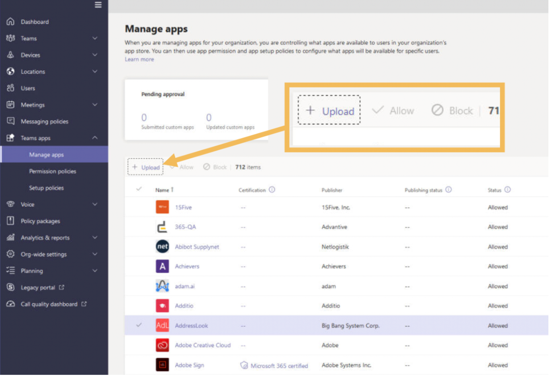Viewport: 550px width, 376px height.
Task: Click the adam.ai app icon
Action: coord(162,286)
